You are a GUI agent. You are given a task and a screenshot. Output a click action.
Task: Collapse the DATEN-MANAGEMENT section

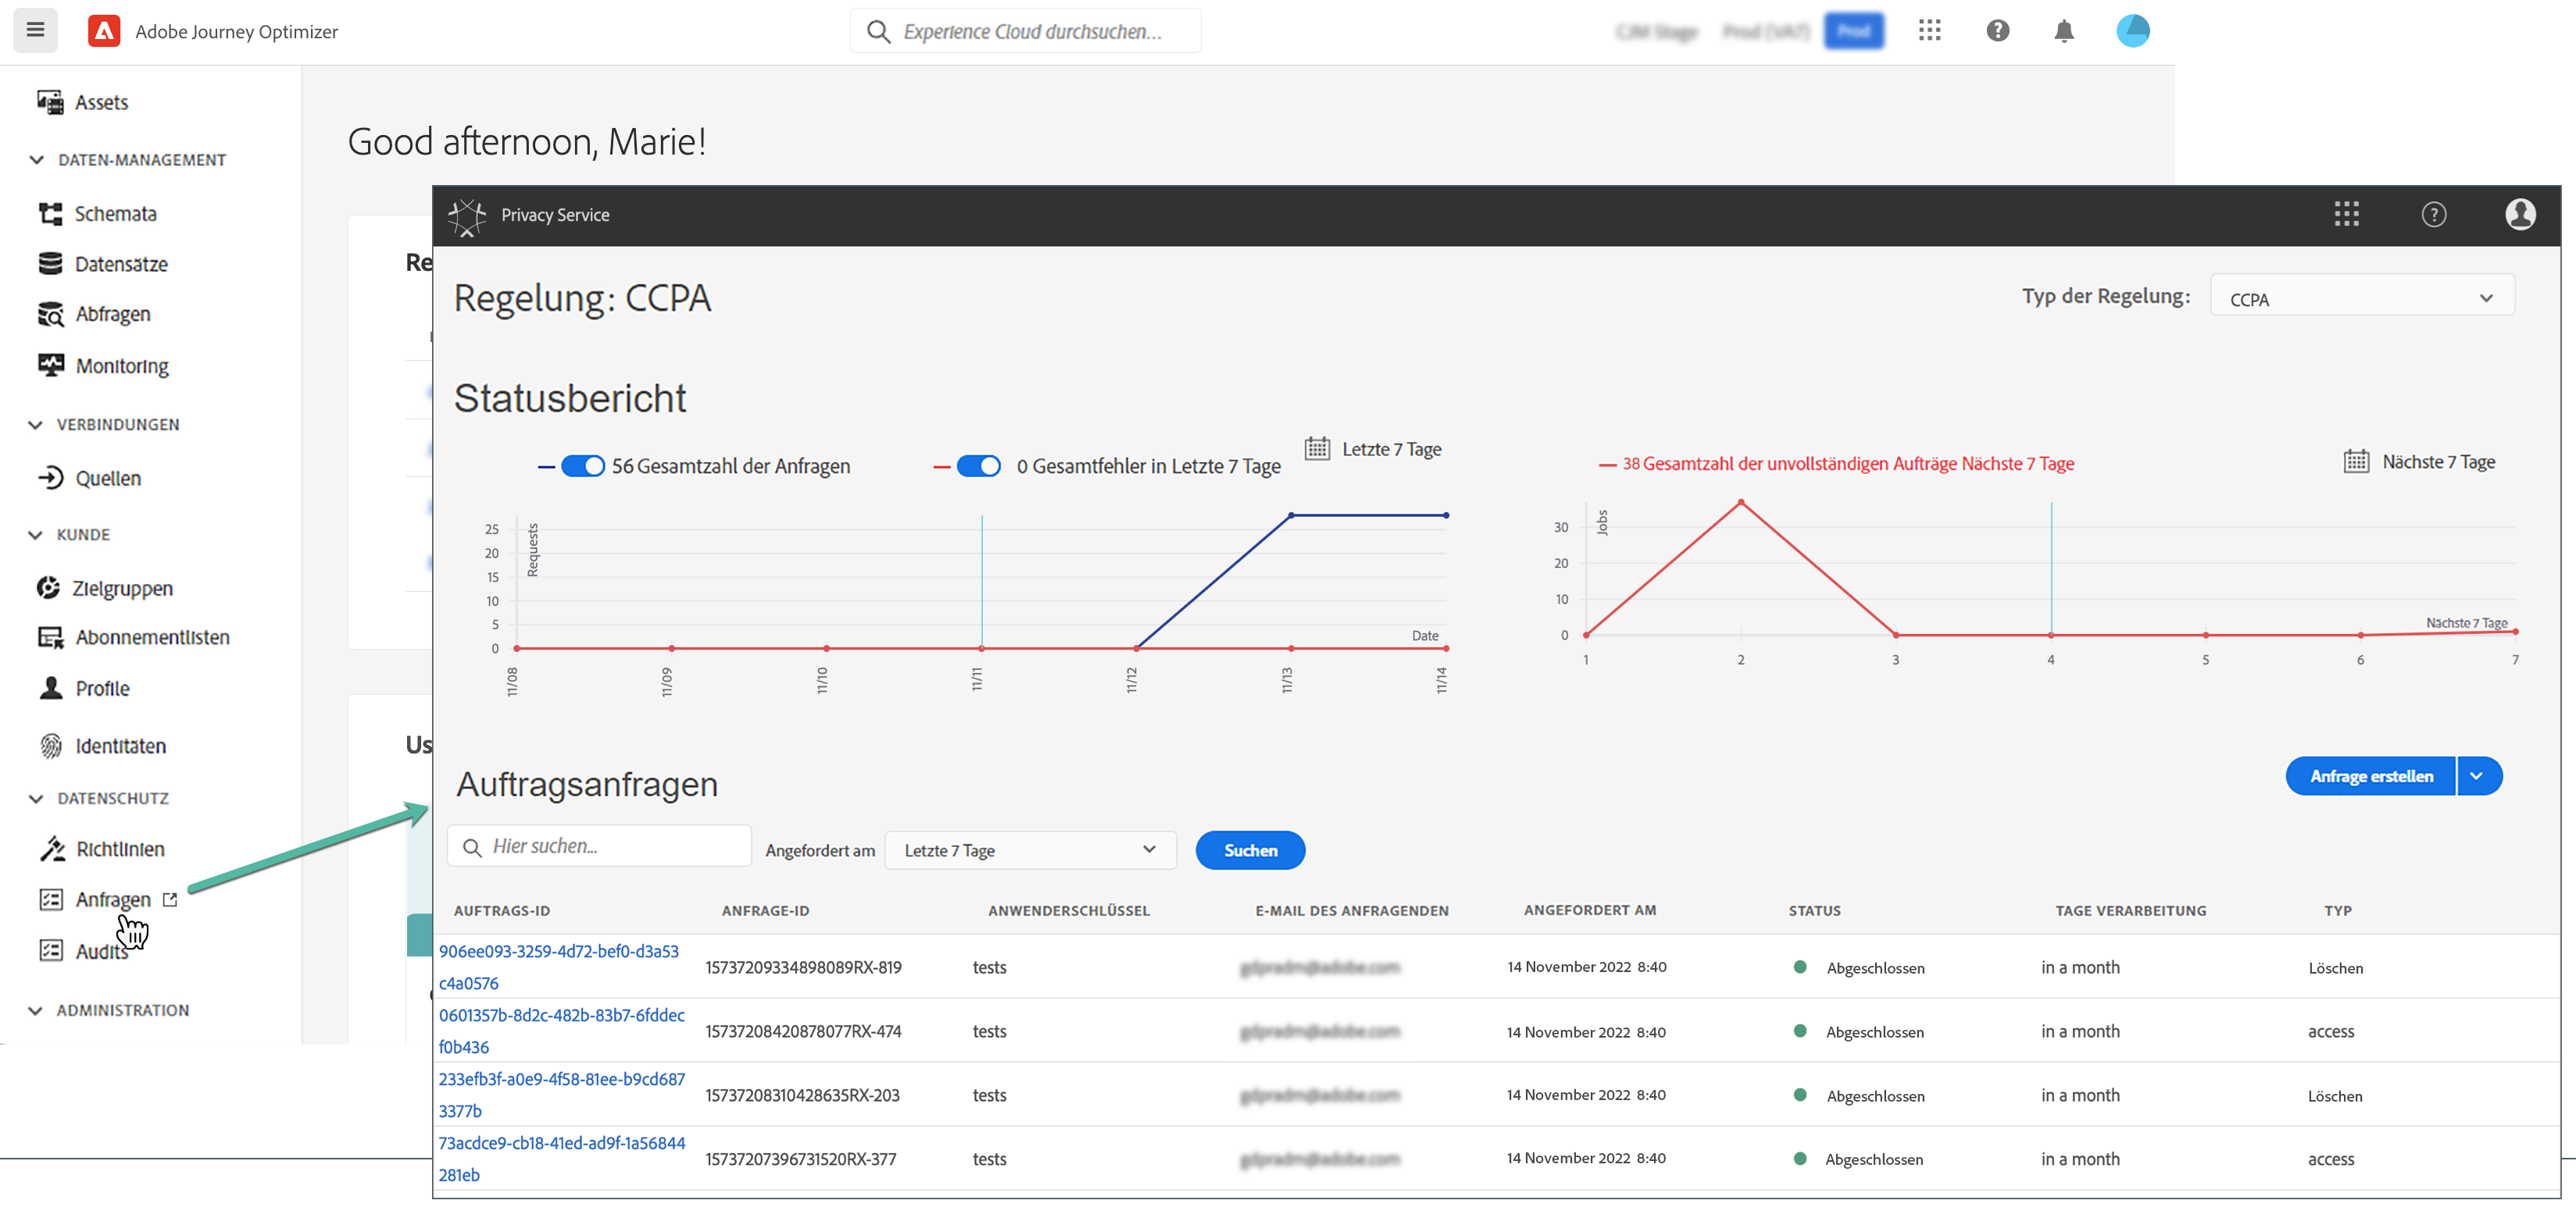coord(37,160)
